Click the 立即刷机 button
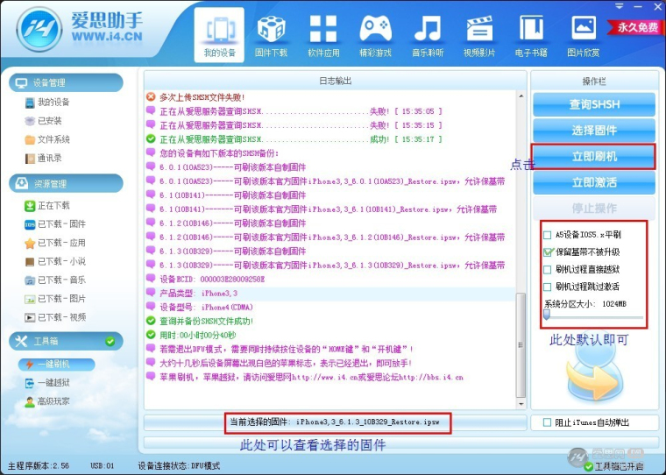Screen dimensions: 666x475 (x=594, y=157)
